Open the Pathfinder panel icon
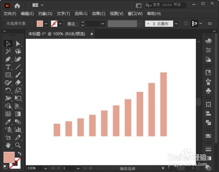The image size is (219, 172). coord(208,122)
